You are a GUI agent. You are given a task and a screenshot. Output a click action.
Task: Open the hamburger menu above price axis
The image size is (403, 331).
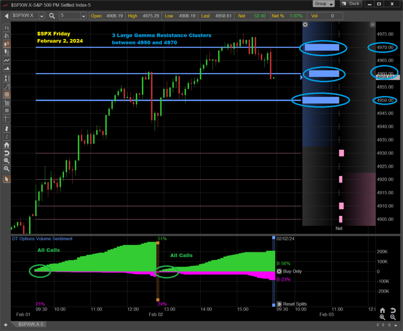click(x=372, y=25)
